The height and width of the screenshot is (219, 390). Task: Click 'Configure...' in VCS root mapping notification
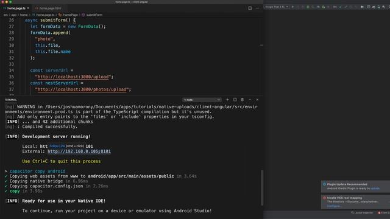pos(334,206)
